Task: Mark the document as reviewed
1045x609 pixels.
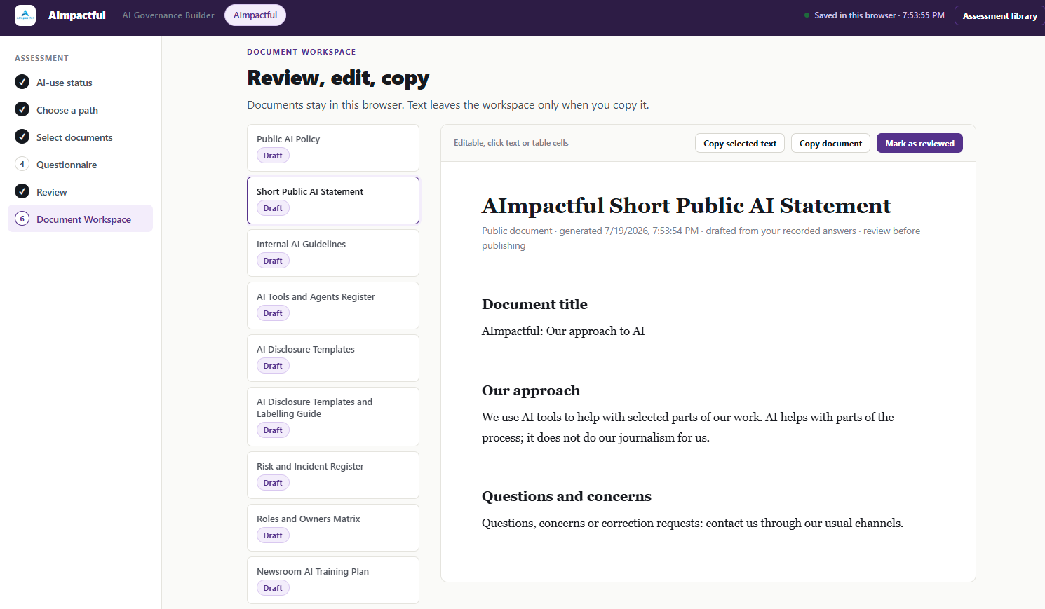Action: [919, 143]
